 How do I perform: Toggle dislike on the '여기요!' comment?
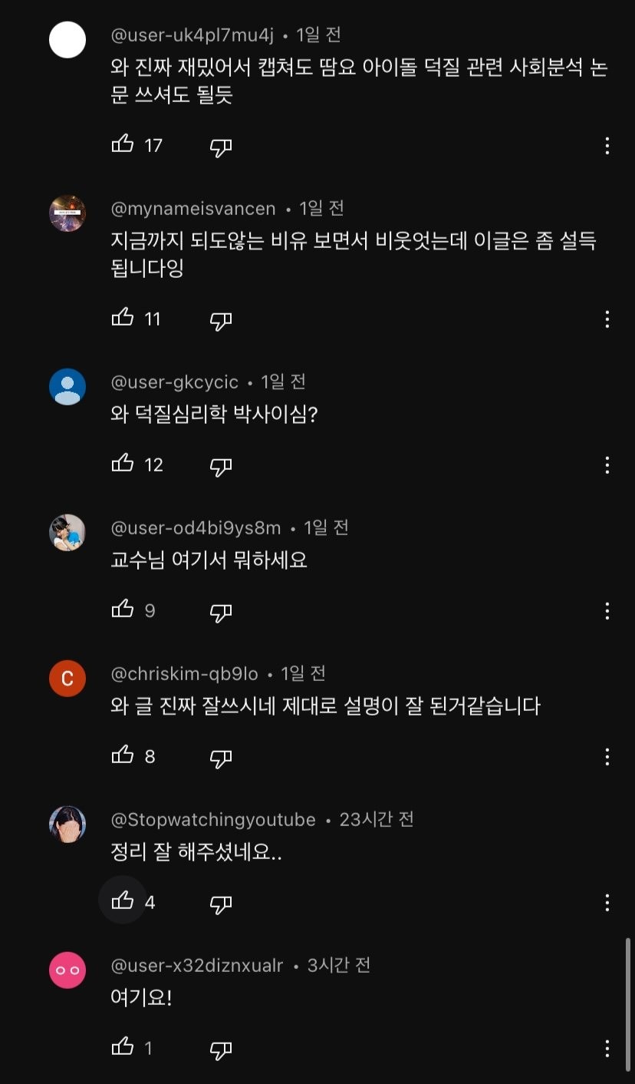[221, 1049]
